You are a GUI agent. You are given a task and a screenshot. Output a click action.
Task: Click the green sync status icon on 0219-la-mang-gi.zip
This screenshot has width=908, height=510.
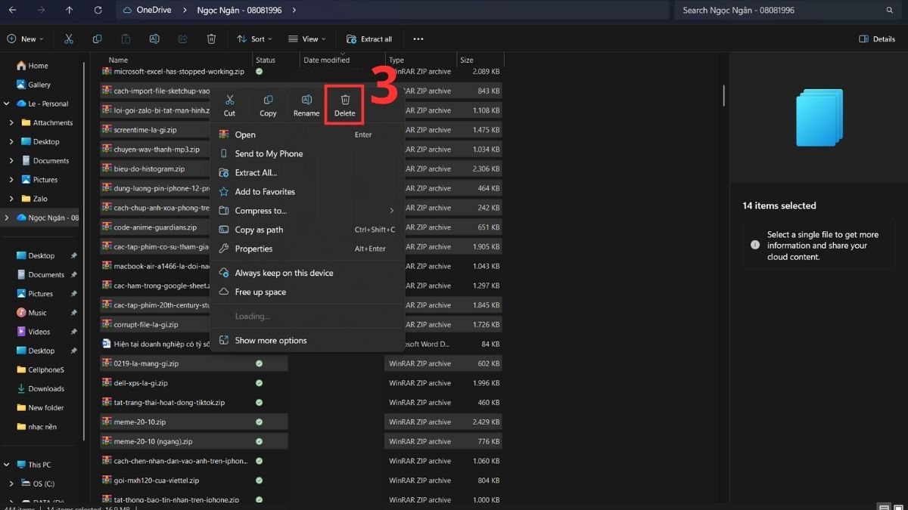coord(260,363)
